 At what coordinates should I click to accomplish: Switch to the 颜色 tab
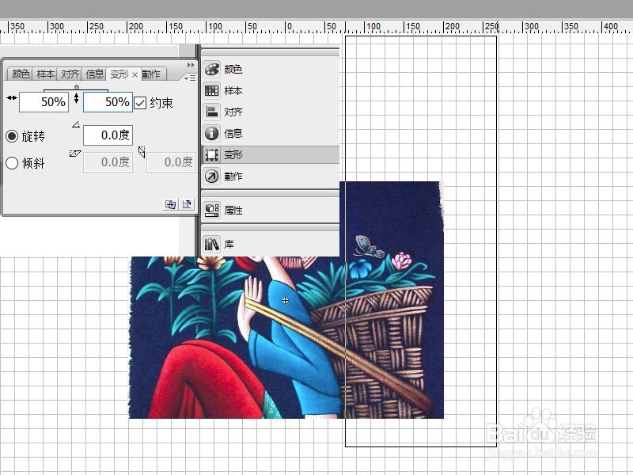pyautogui.click(x=21, y=74)
